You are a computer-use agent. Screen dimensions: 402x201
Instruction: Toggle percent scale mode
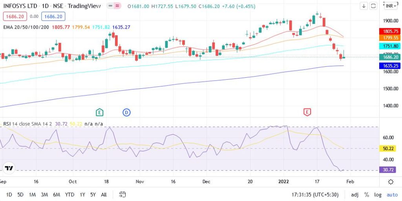click(x=367, y=194)
